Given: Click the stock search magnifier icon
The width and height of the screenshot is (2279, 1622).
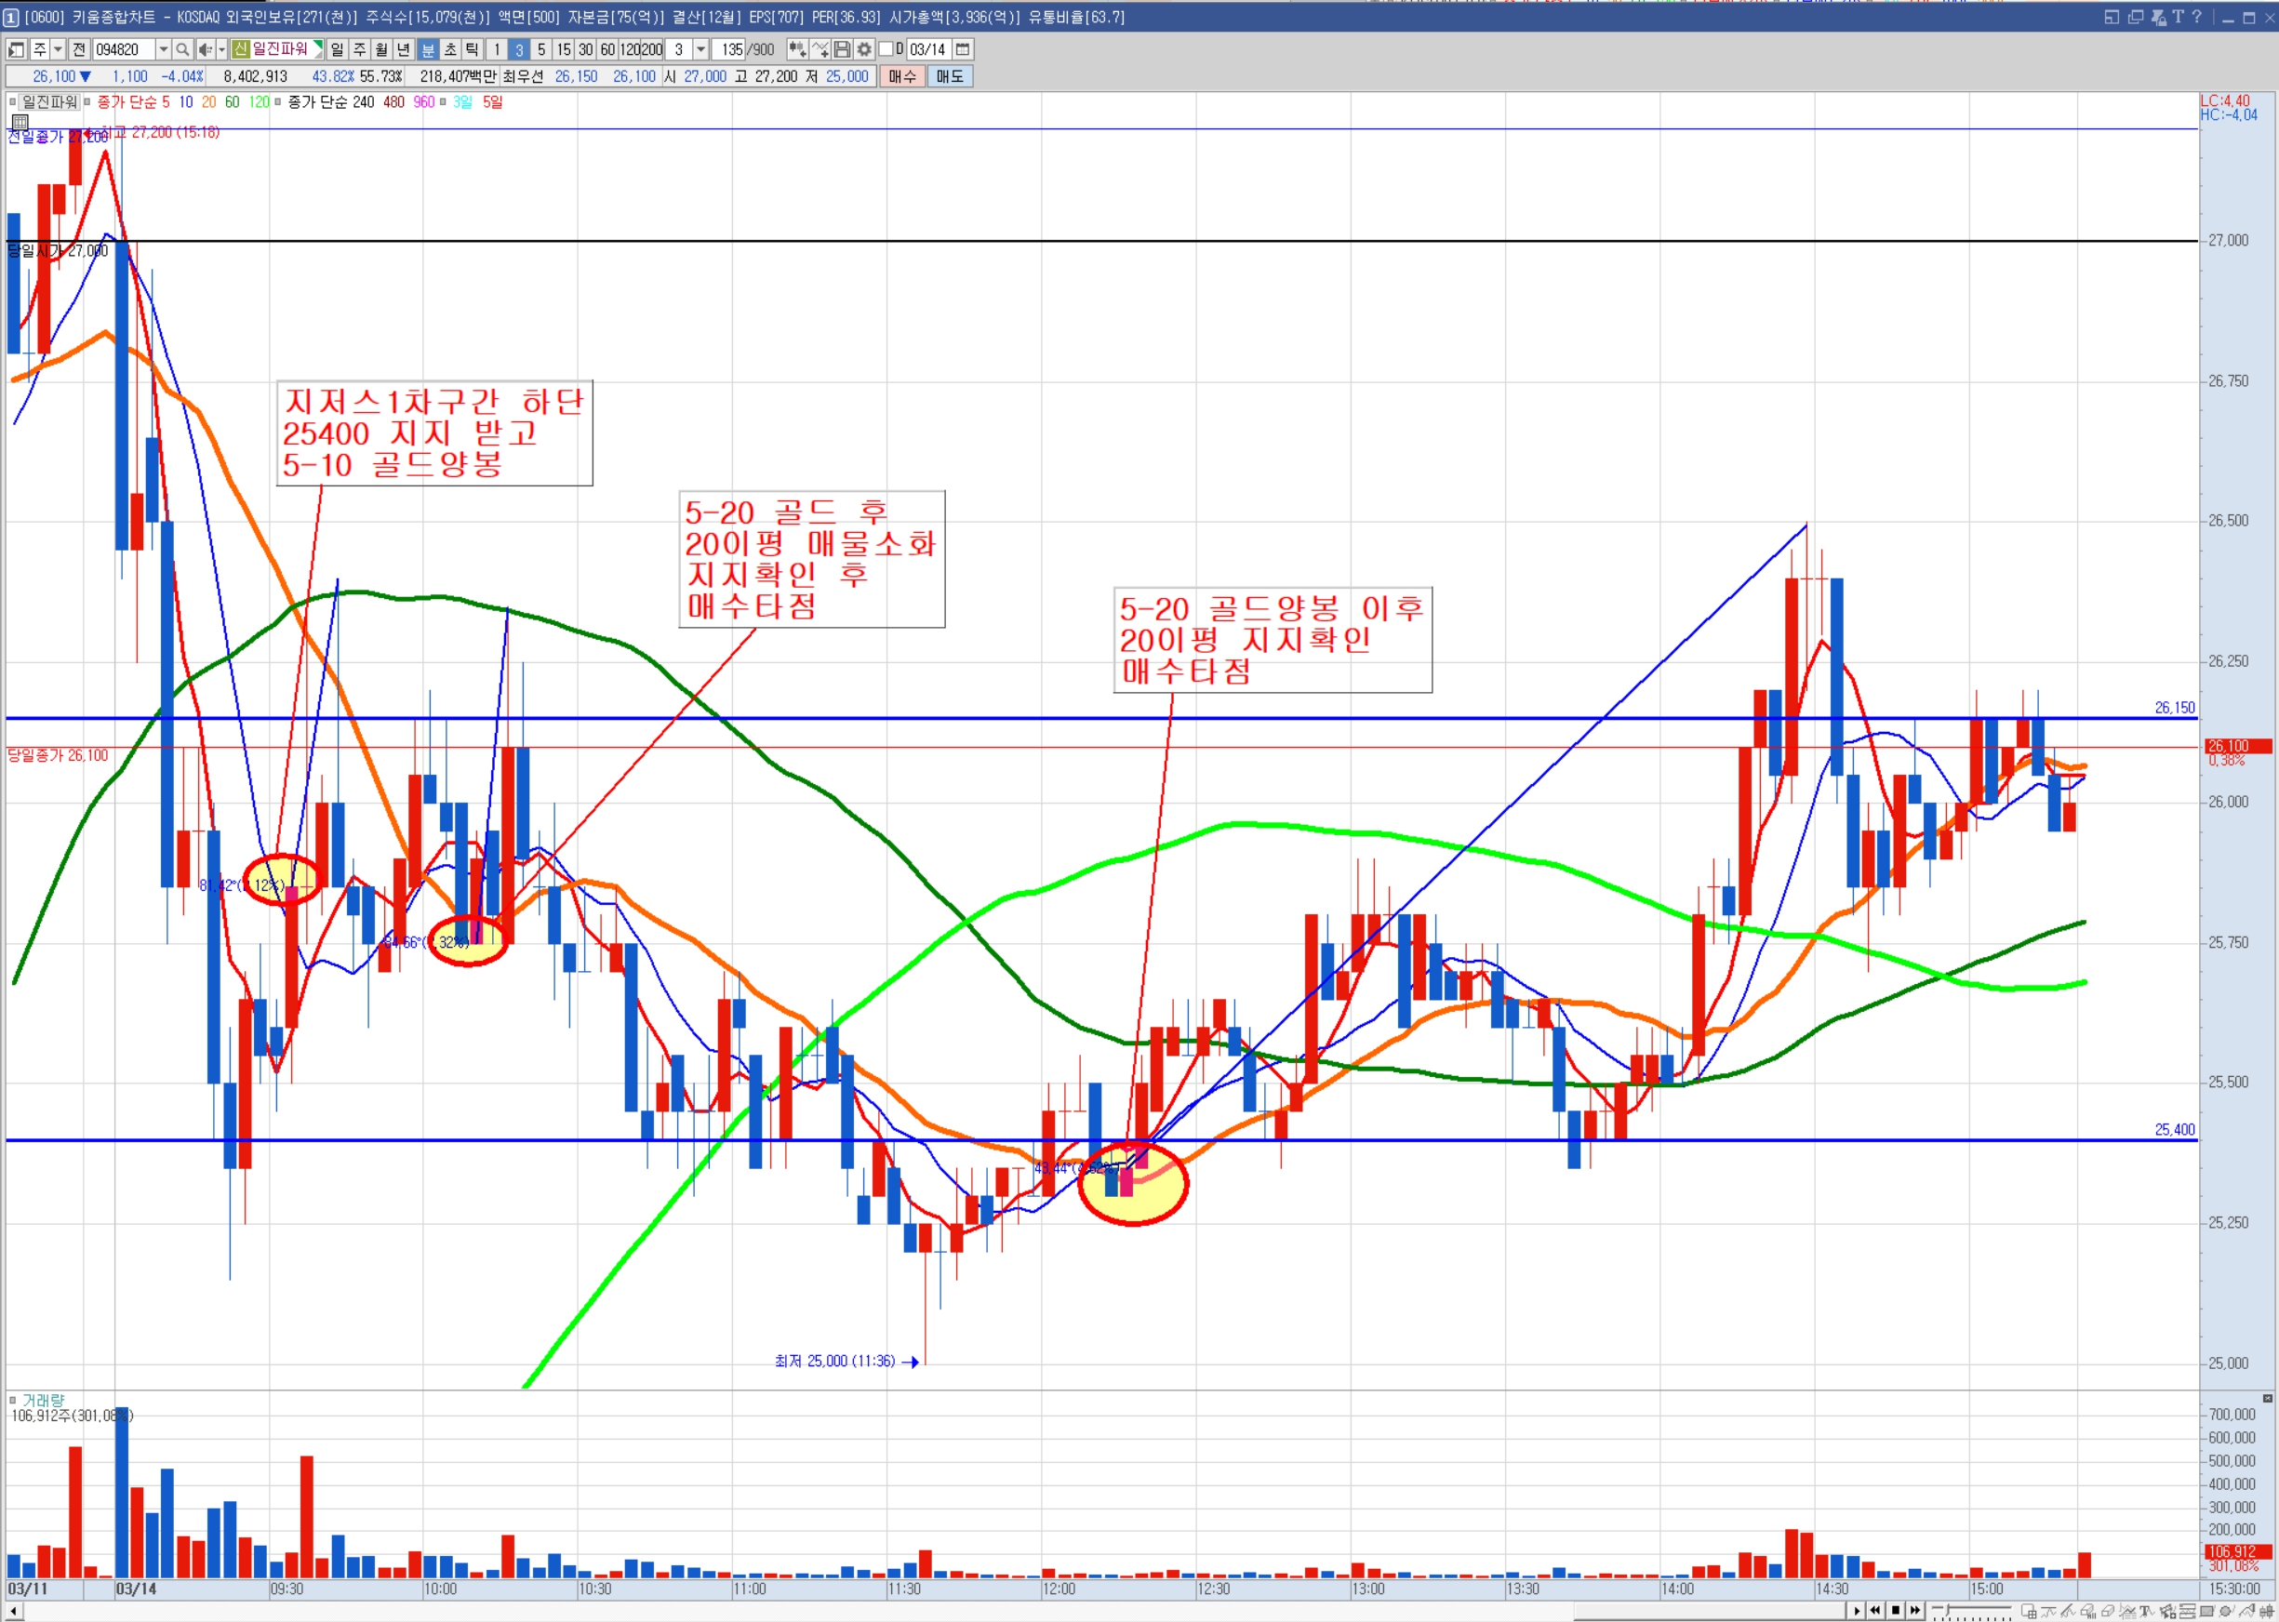Looking at the screenshot, I should coord(181,49).
